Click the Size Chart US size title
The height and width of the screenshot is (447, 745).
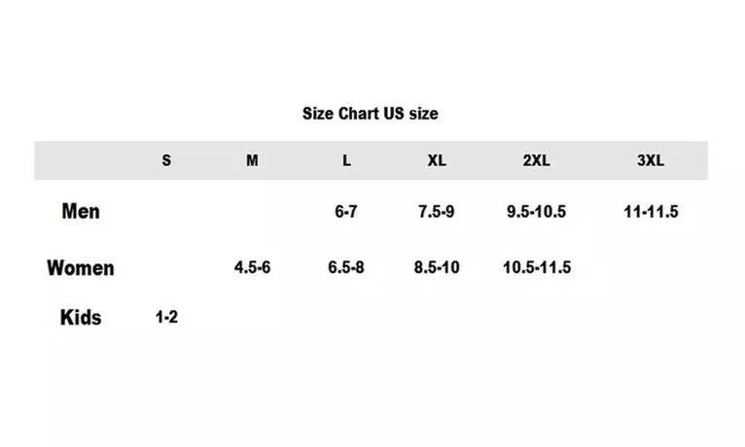point(371,114)
